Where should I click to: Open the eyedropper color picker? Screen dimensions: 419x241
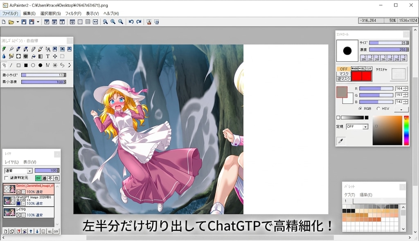click(x=341, y=141)
